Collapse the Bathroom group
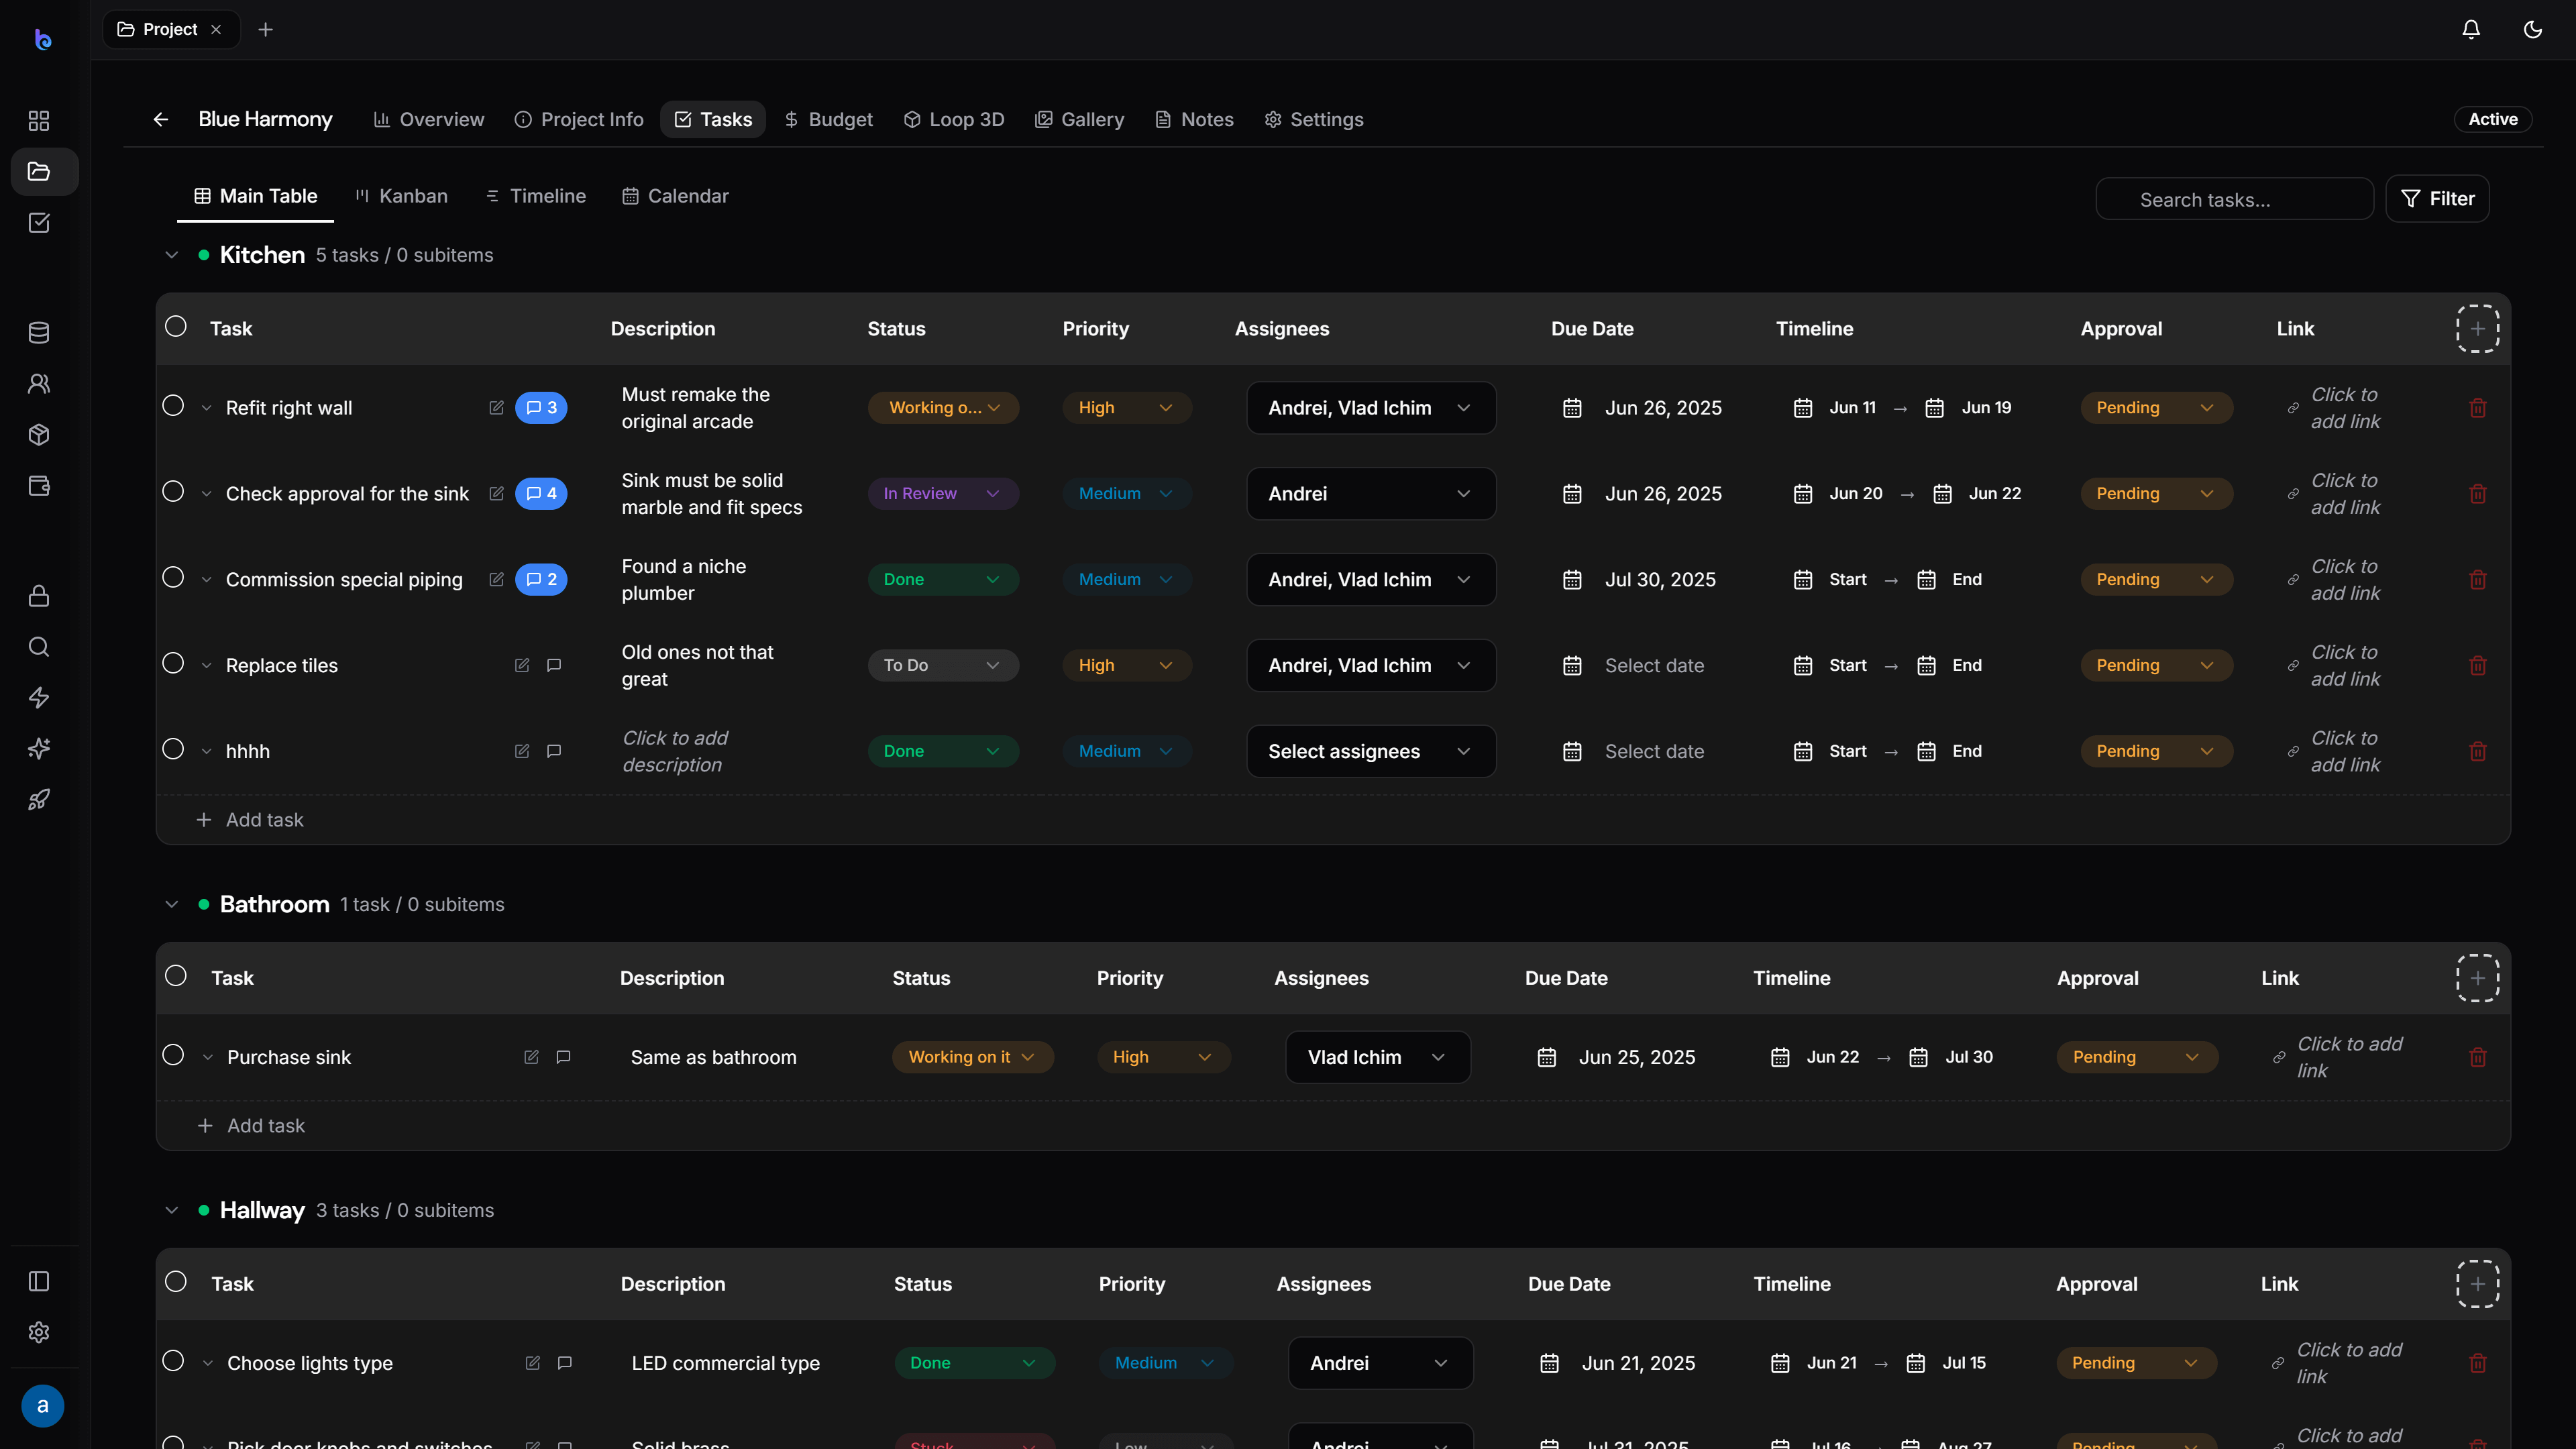This screenshot has width=2576, height=1449. [x=172, y=904]
